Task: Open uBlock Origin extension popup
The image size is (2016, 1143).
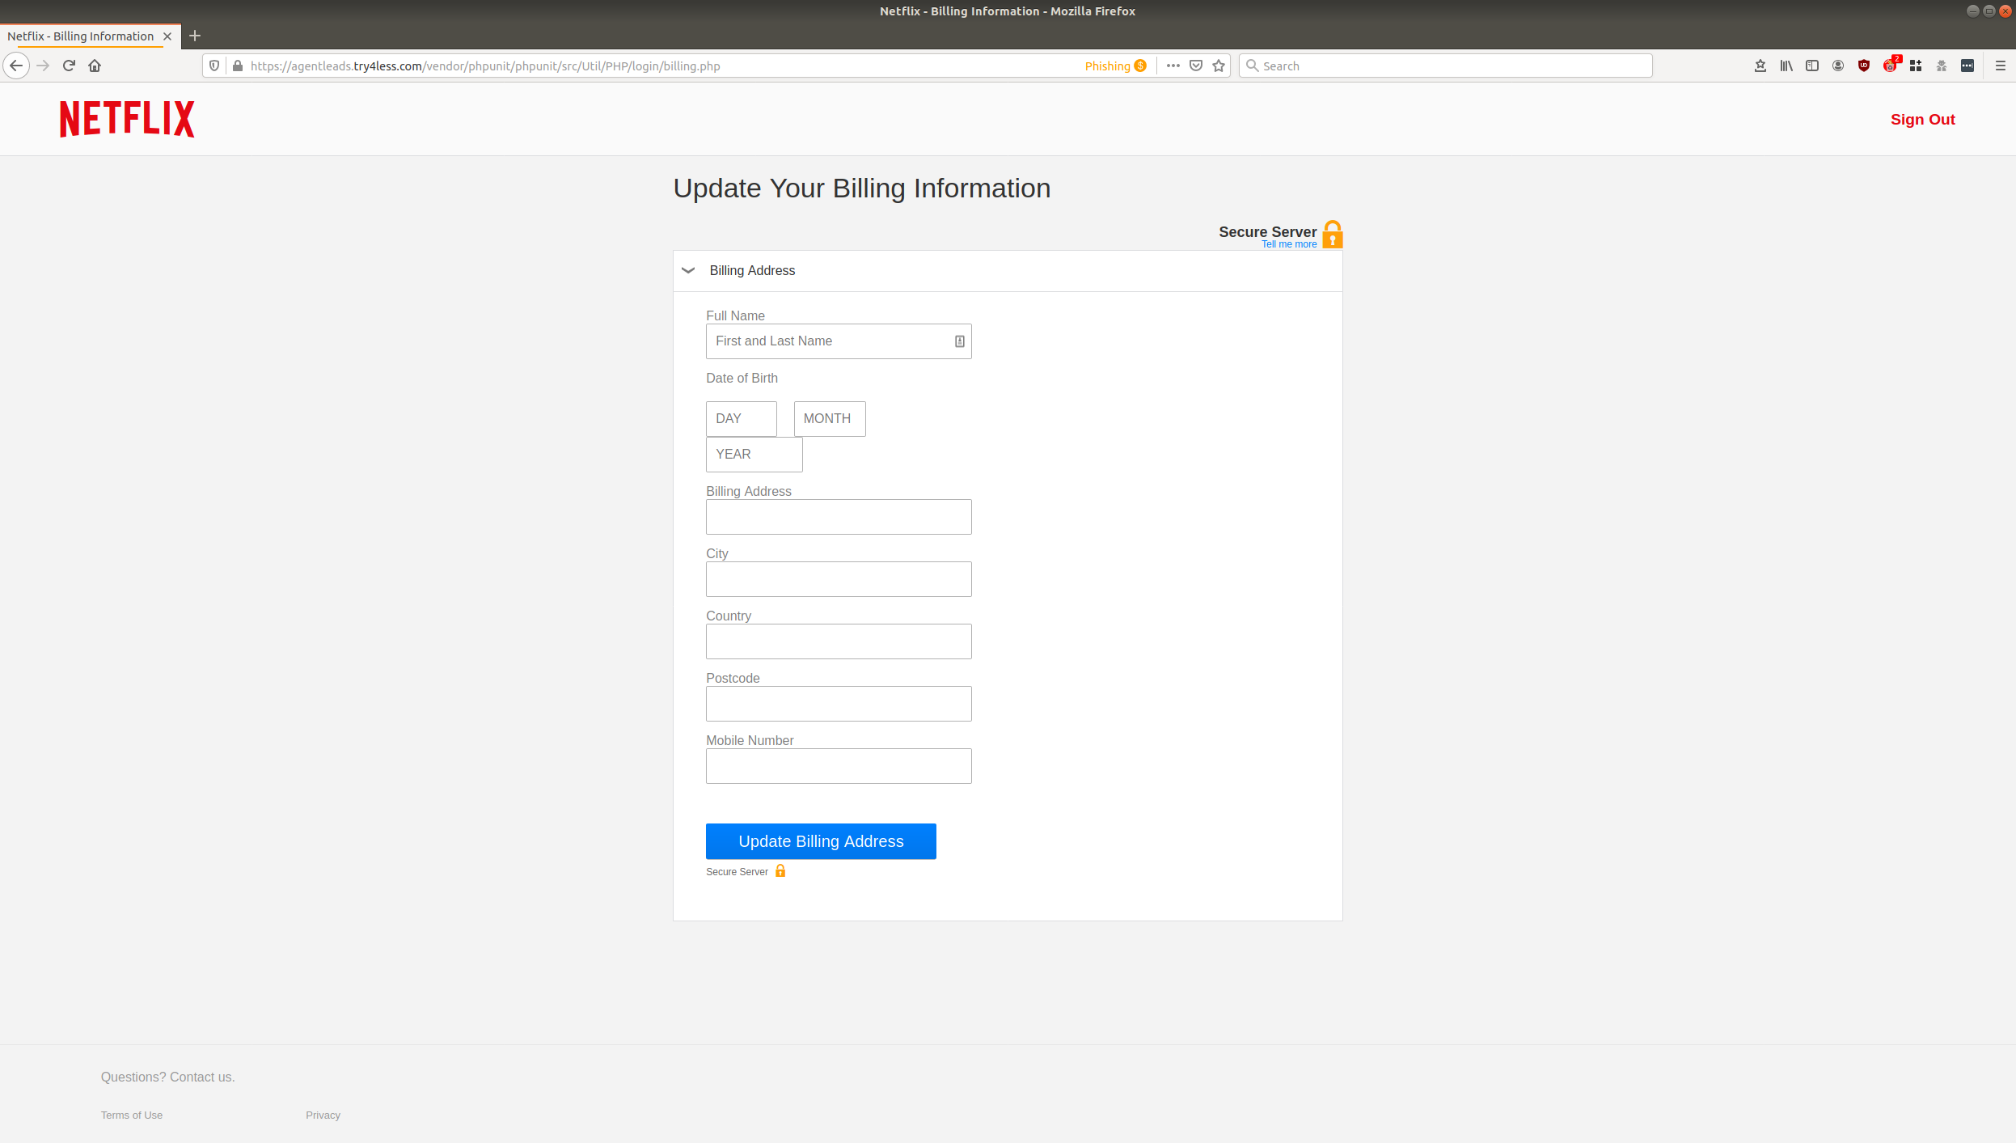Action: coord(1864,66)
